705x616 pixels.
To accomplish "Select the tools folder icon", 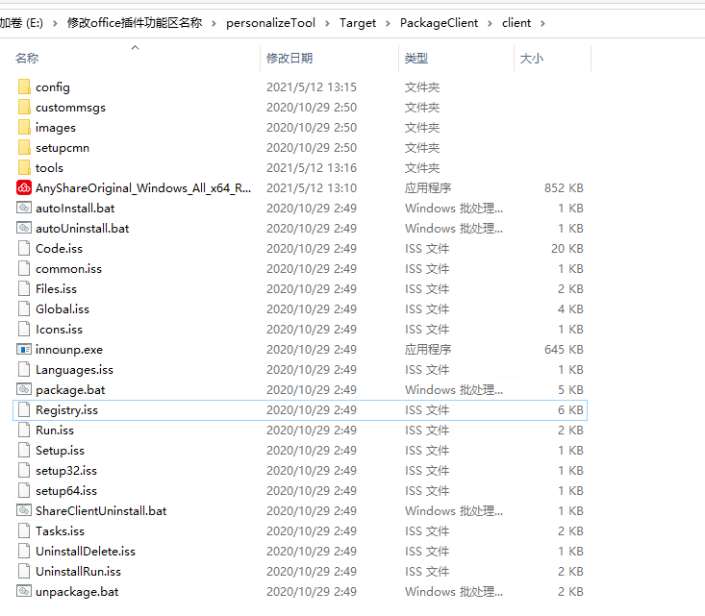I will tap(24, 167).
